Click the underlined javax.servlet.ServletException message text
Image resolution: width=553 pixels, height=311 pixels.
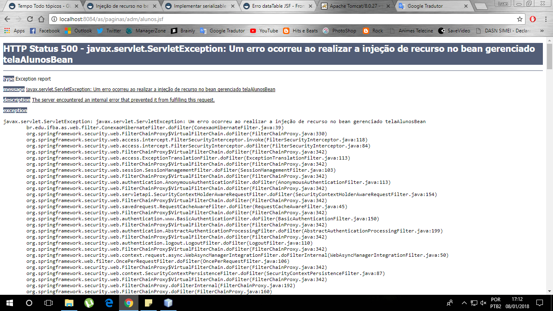point(151,89)
